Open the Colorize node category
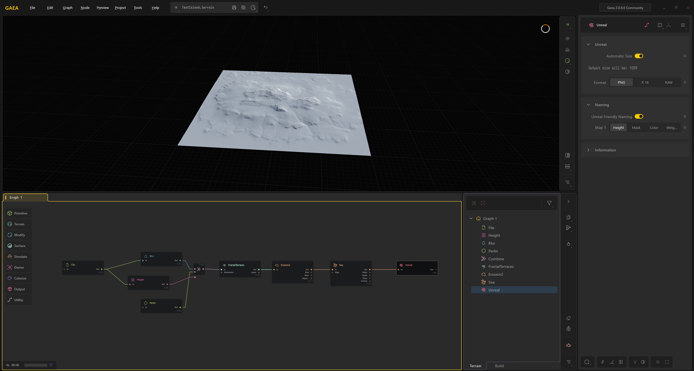Viewport: 694px width, 371px height. [x=18, y=278]
